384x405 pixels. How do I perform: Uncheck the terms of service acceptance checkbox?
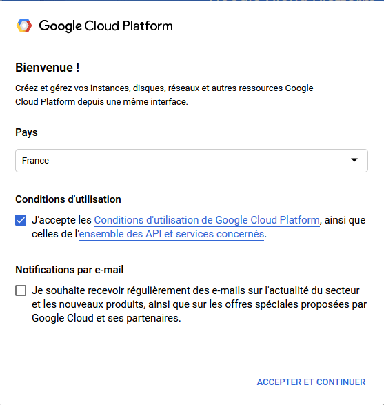pyautogui.click(x=21, y=220)
